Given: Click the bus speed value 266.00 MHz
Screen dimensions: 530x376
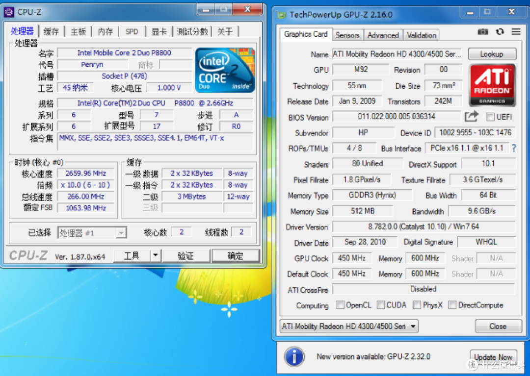Looking at the screenshot, I should [x=86, y=197].
